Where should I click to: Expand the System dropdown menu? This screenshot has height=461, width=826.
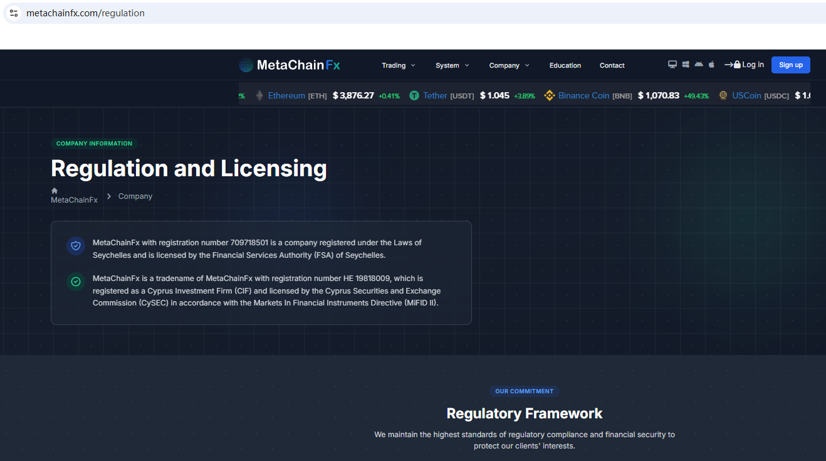(452, 65)
